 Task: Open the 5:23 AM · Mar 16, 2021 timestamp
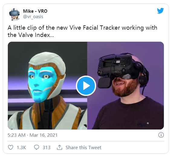tap(32, 135)
